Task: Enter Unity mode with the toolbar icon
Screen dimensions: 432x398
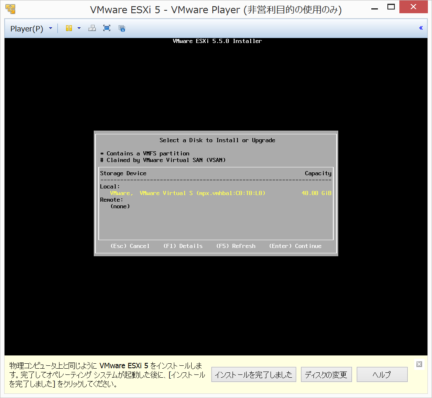Action: tap(92, 28)
